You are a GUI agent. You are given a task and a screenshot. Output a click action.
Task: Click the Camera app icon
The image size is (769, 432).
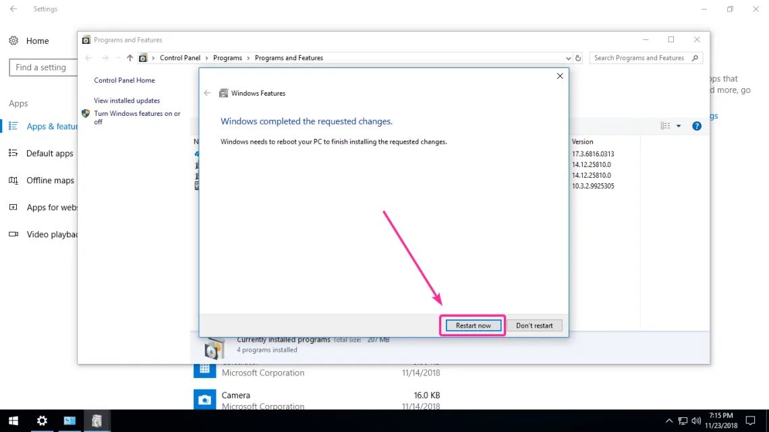pos(204,399)
